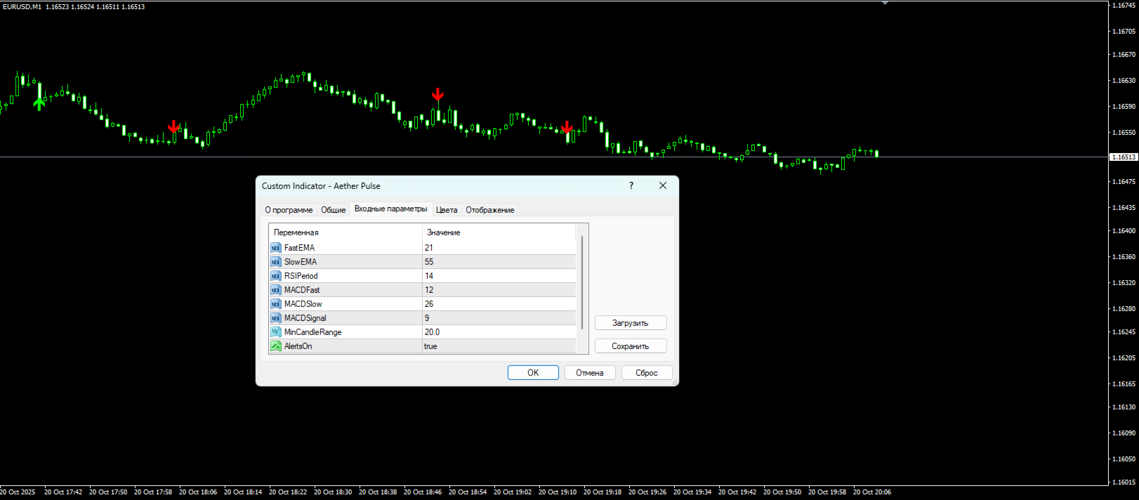Click the 20 Oct 18:46 time label
The height and width of the screenshot is (500, 1139).
pos(423,492)
